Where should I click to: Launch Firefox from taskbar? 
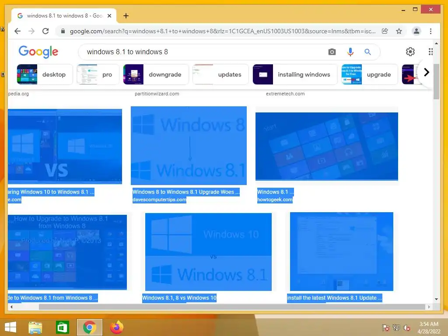[x=116, y=327]
